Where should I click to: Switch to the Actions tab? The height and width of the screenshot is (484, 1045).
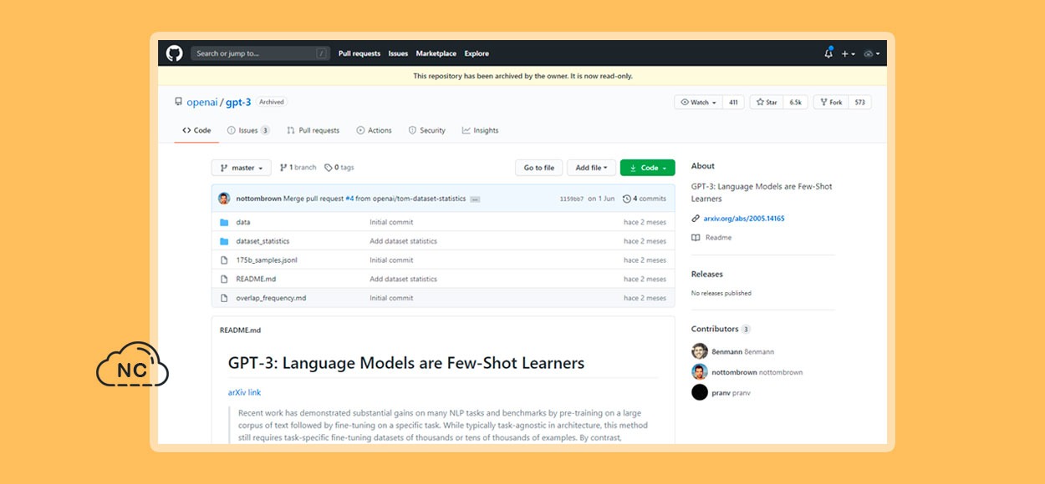[x=374, y=131]
